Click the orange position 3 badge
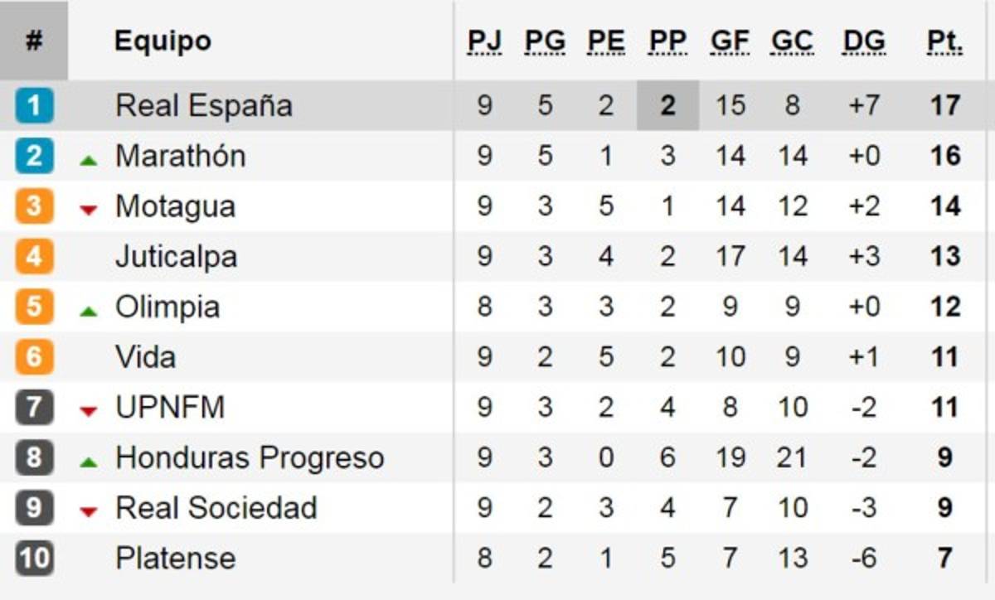 [34, 206]
